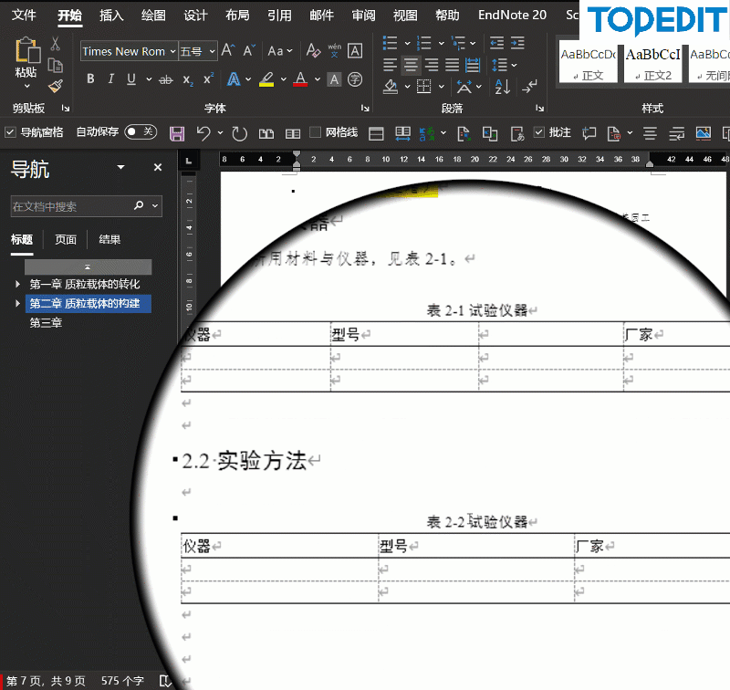The width and height of the screenshot is (730, 690).
Task: Click the Cut scissors icon
Action: point(56,44)
